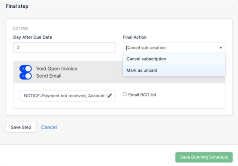Choose Mark as unpaid option
Viewport: 238px width, 166px height.
[174, 70]
